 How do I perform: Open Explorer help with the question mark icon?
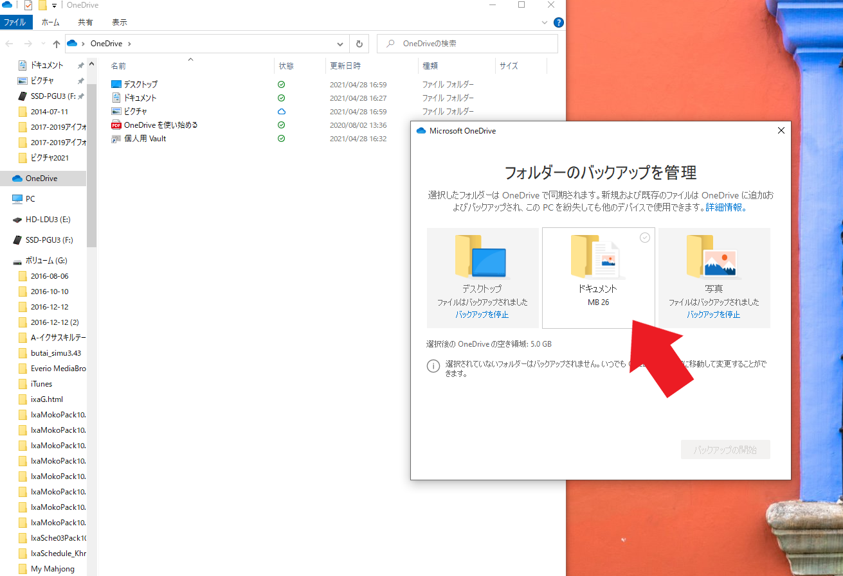tap(558, 22)
